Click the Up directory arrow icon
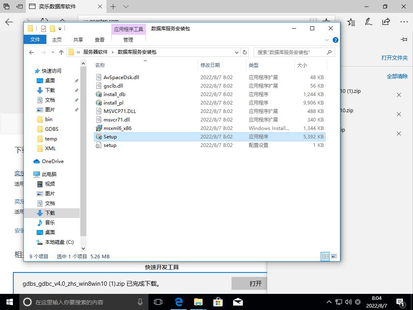This screenshot has height=310, width=413. [61, 52]
